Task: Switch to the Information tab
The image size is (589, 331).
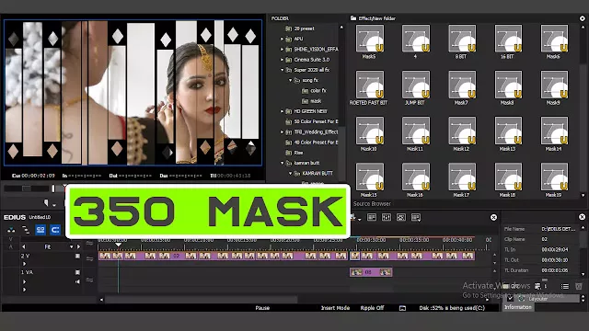Action: (518, 307)
